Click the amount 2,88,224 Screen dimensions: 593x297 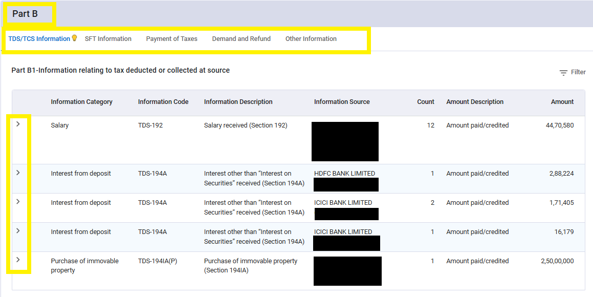562,173
